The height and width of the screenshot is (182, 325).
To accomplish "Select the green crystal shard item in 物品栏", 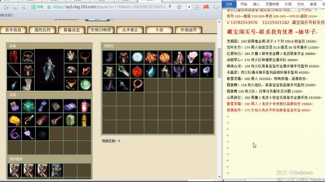I will point(151,71).
